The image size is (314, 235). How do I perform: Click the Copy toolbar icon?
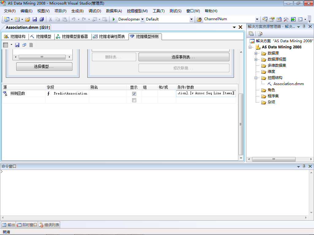[57, 19]
